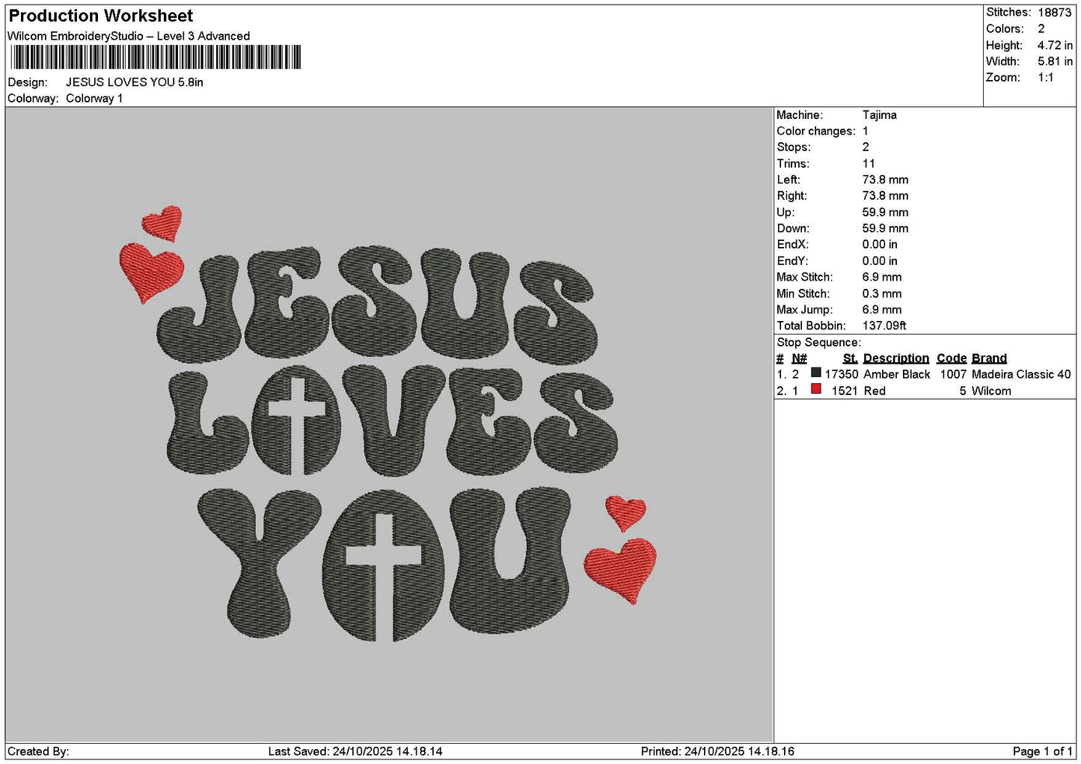Viewport: 1081px width, 764px height.
Task: Click the Amber Black color swatch
Action: pos(816,373)
